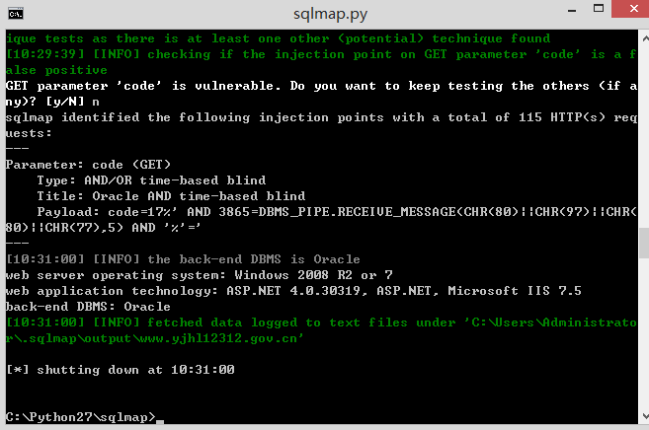649x430 pixels.
Task: Click the scrollbar track above the thumb
Action: coord(644,136)
